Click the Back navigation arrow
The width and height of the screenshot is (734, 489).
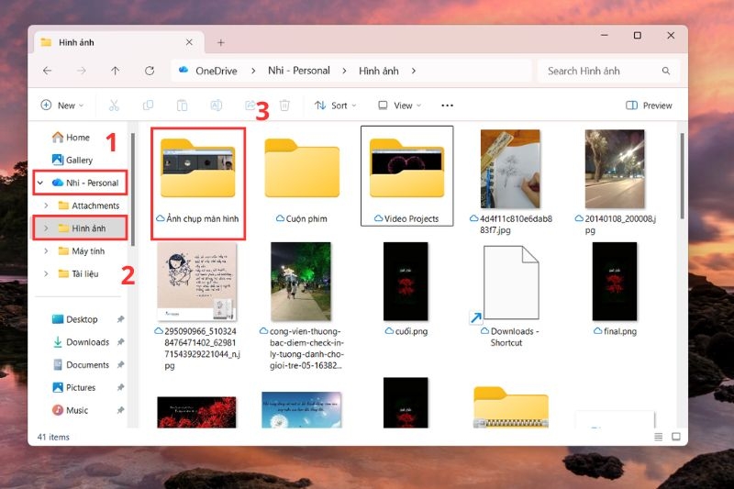(48, 71)
